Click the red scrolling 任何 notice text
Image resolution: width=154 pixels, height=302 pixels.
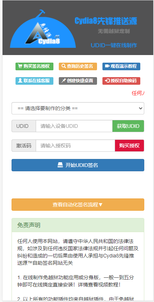point(138,93)
